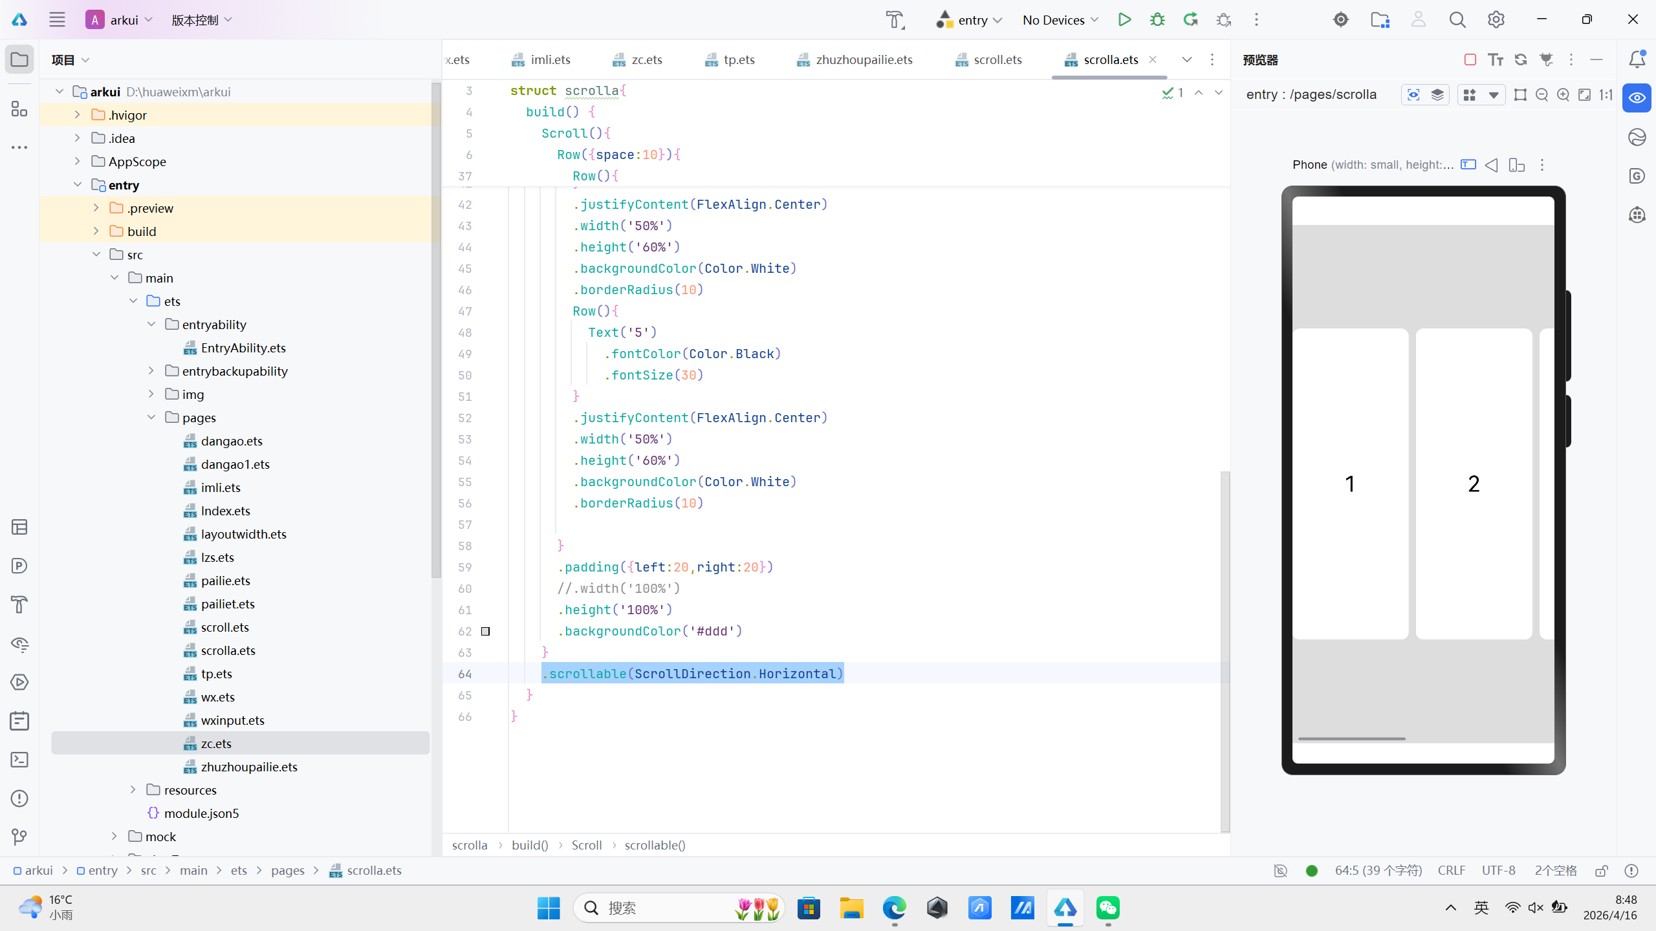This screenshot has height=931, width=1656.
Task: Click the zoom in previewer icon
Action: (1563, 94)
